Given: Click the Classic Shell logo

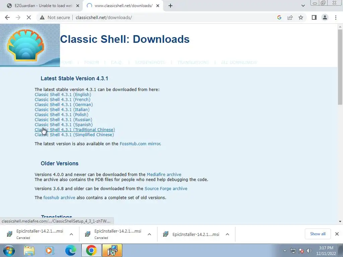Looking at the screenshot, I should [x=30, y=45].
